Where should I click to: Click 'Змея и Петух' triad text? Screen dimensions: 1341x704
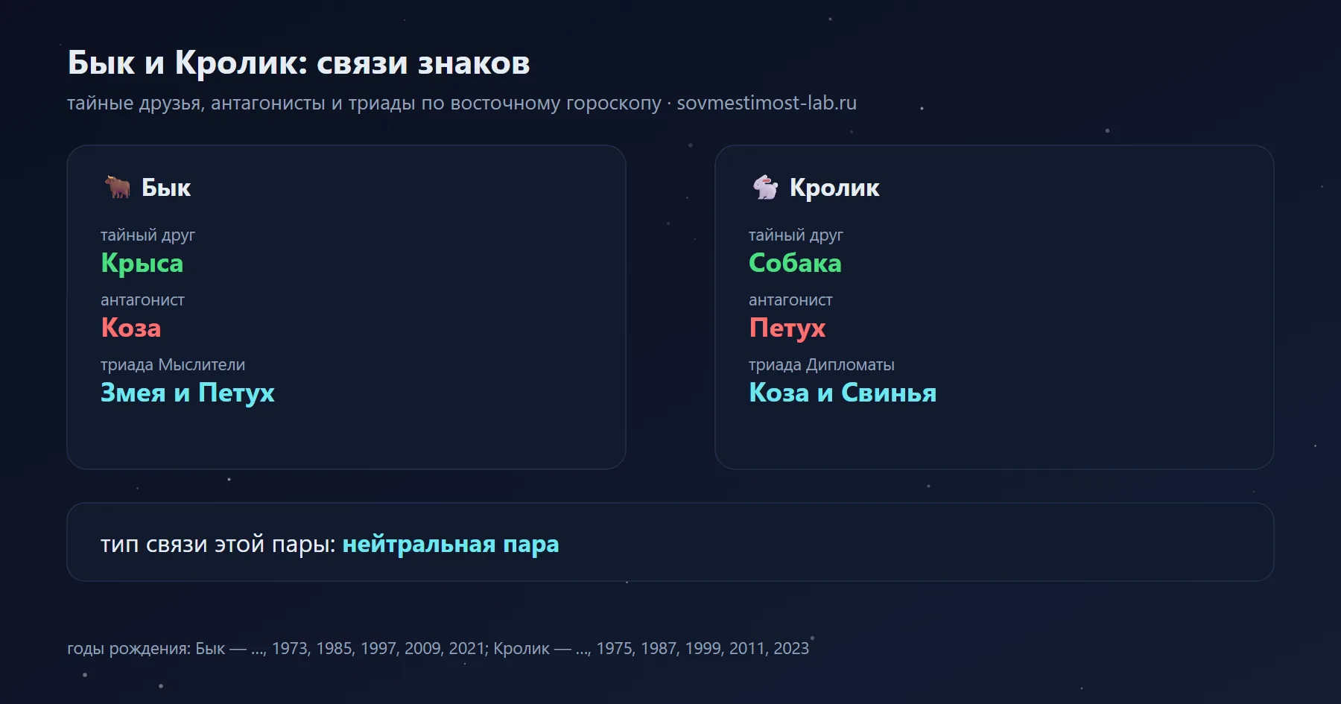[188, 393]
